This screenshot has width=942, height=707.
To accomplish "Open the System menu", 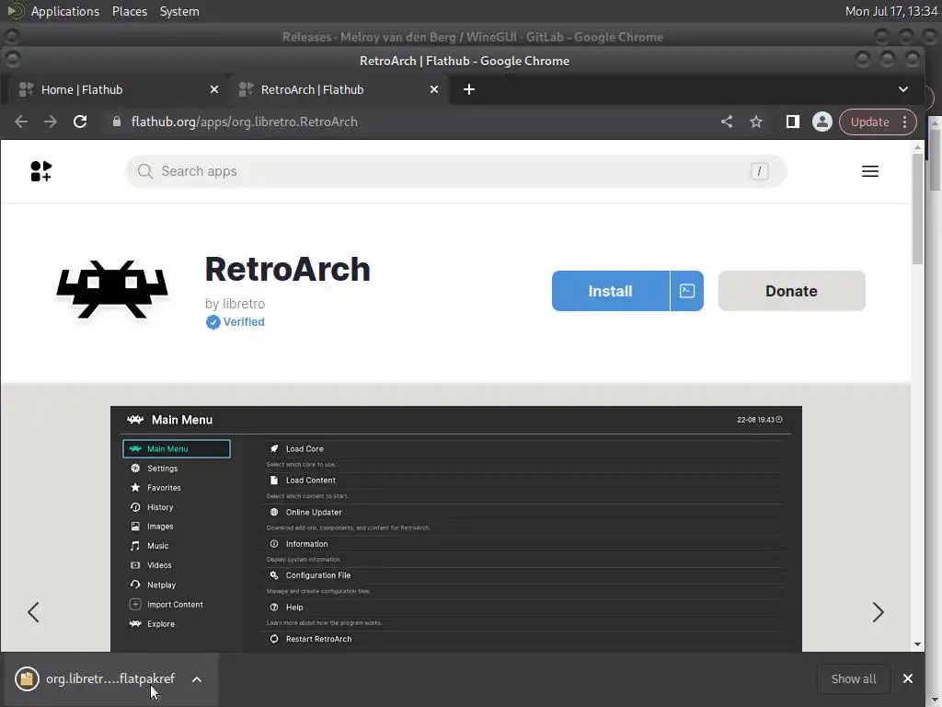I will click(x=179, y=11).
